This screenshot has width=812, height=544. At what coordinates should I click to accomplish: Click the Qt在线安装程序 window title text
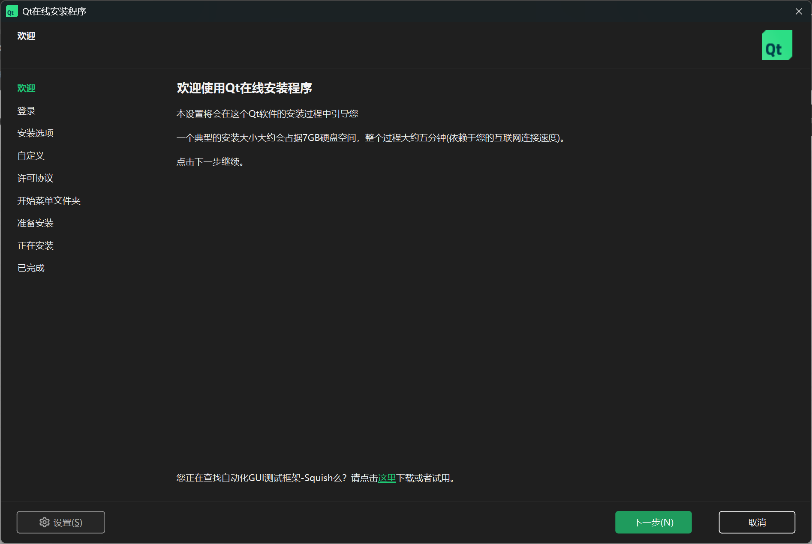54,12
